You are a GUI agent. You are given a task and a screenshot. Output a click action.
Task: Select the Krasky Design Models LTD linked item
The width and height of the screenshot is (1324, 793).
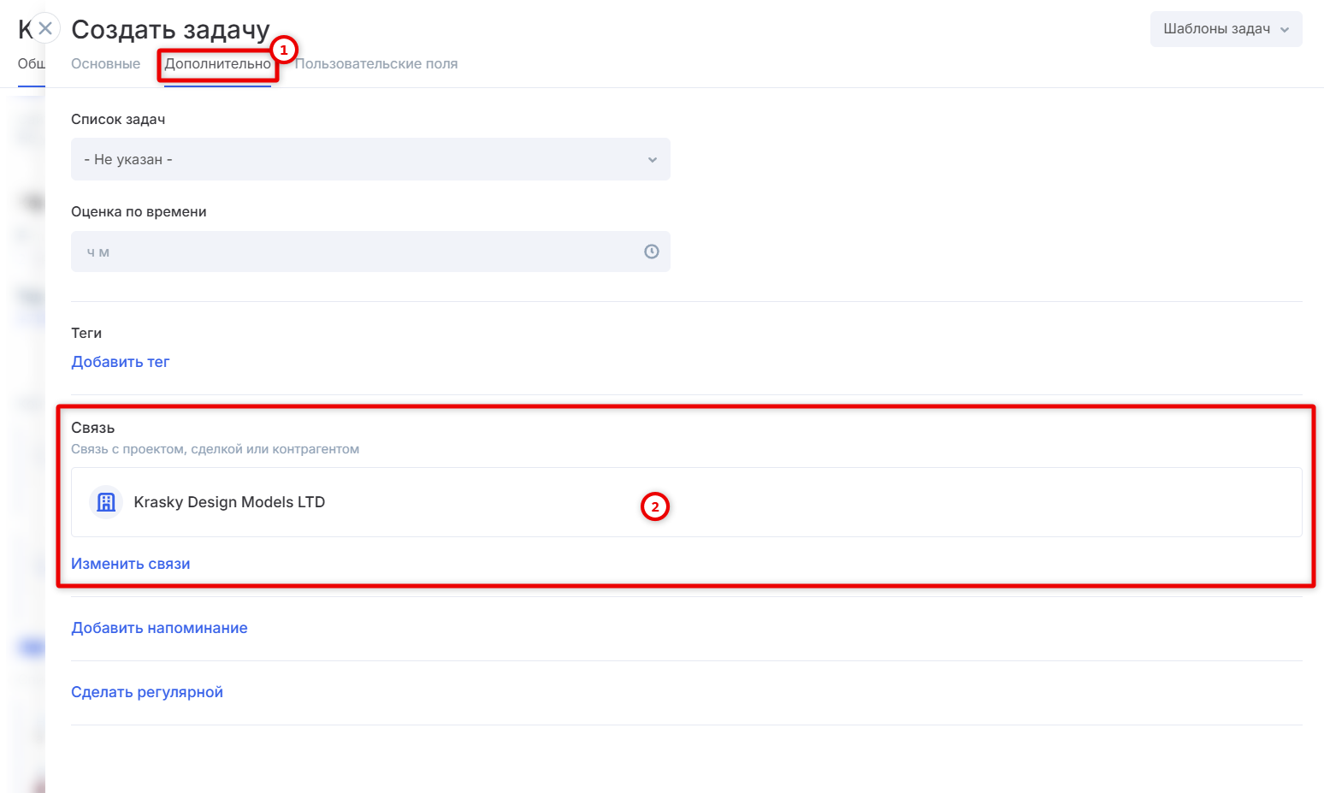(229, 502)
